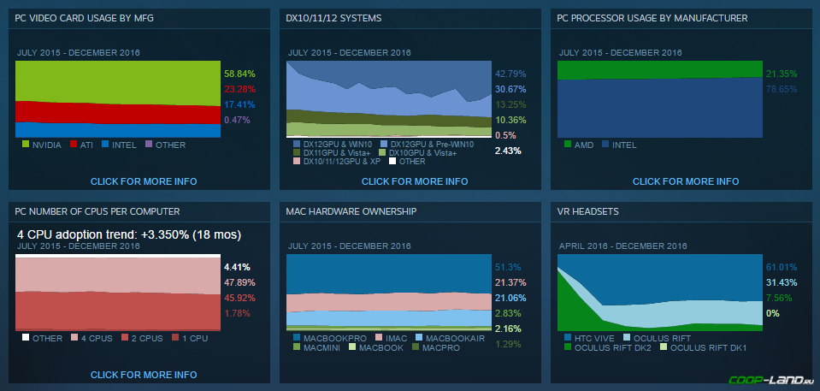Click the DX10/11/12GPU & XP legend swatch
This screenshot has width=820, height=391.
297,162
